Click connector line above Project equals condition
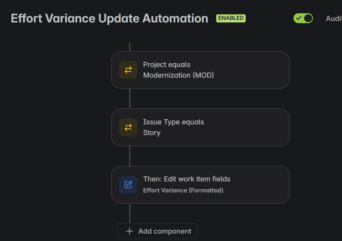The height and width of the screenshot is (241, 342). (130, 47)
